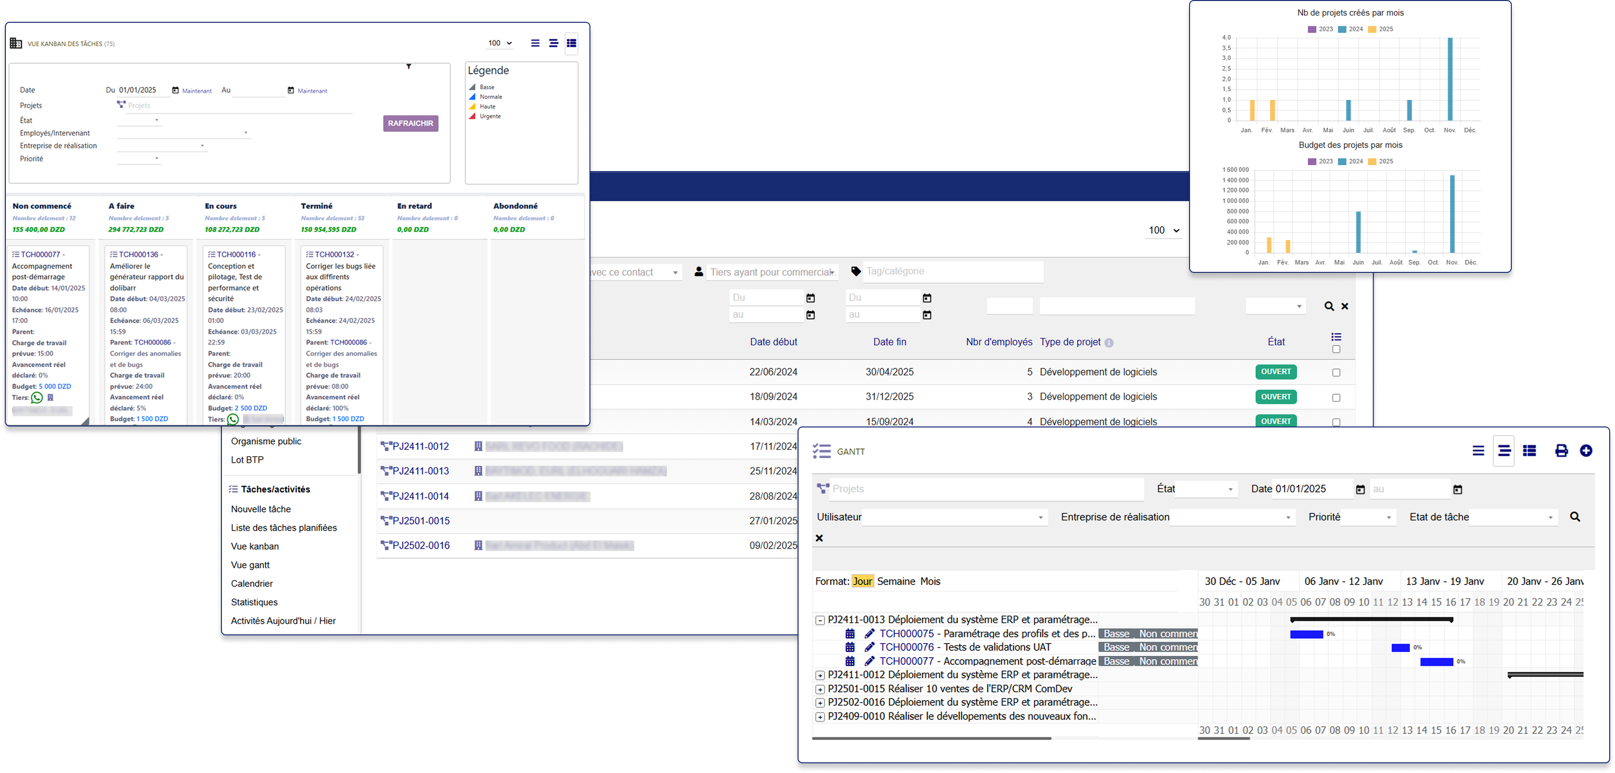
Task: Select 'Vue kanban' in the Tâches/activités menu
Action: click(x=254, y=546)
